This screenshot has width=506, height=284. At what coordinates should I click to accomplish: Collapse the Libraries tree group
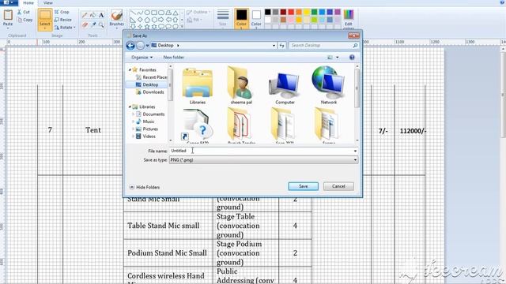click(x=130, y=107)
